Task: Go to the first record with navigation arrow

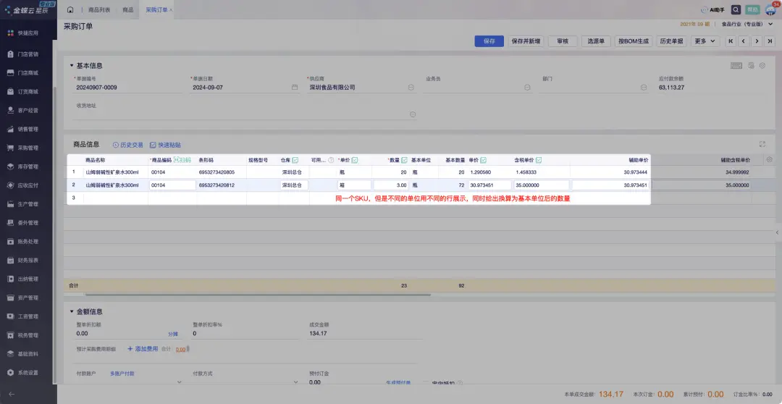Action: [x=731, y=41]
